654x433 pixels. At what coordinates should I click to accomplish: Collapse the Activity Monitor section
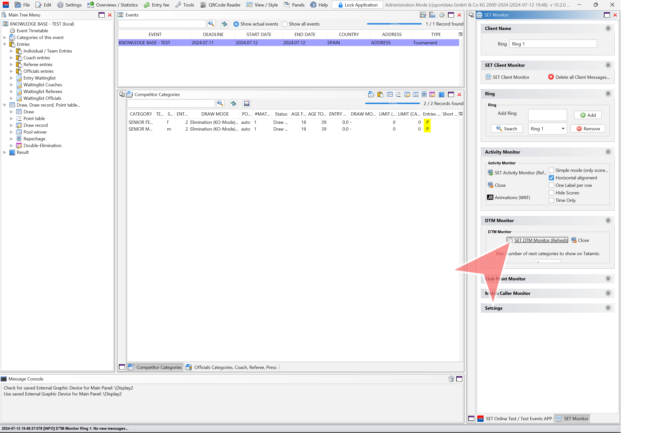click(x=608, y=152)
